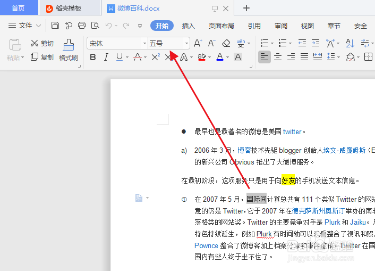Image resolution: width=375 pixels, height=271 pixels.
Task: Click the paragraph layout icon beside document
Action: [x=139, y=198]
